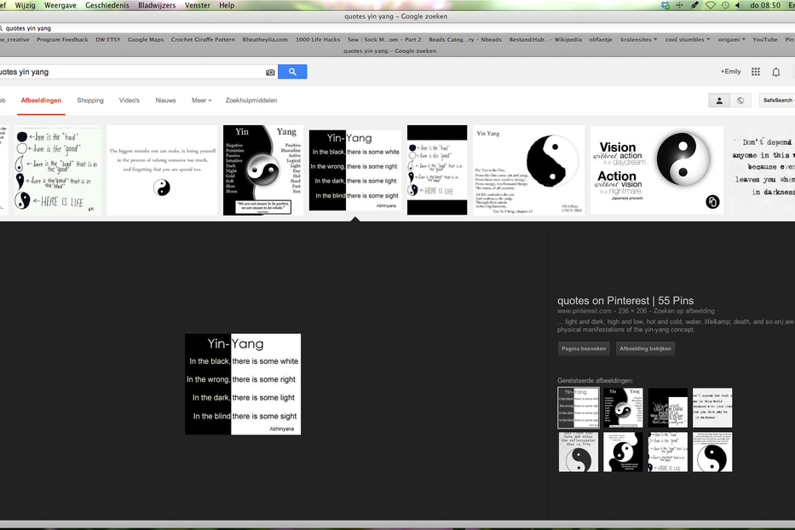Open Zoekhulpmiddelen search tools
795x530 pixels.
coord(251,101)
